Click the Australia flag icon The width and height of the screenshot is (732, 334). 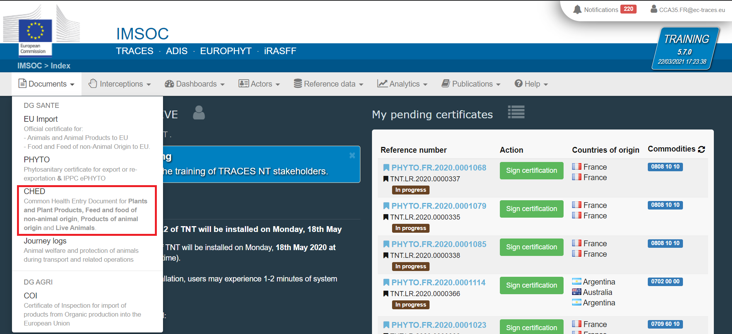577,292
